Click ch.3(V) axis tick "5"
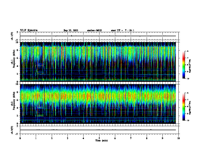This screenshot has width=201, height=155. tap(17, 126)
